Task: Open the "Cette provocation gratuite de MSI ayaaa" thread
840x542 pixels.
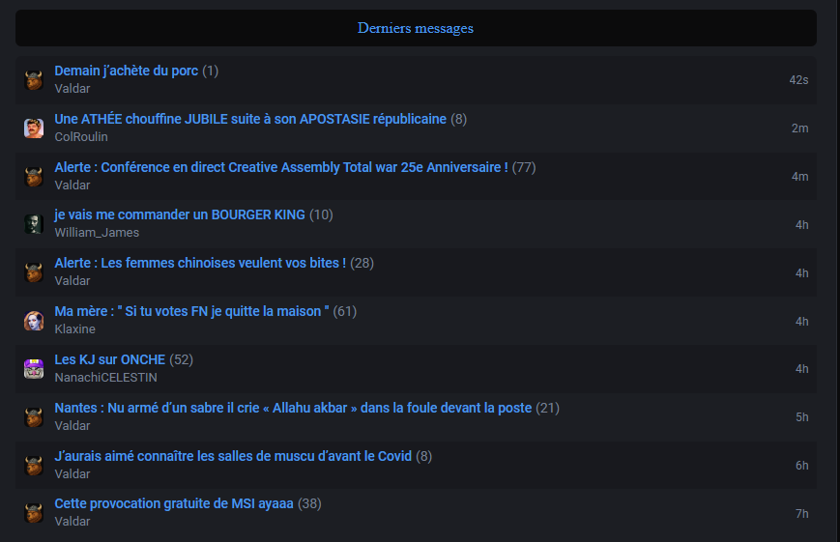Action: (x=174, y=503)
